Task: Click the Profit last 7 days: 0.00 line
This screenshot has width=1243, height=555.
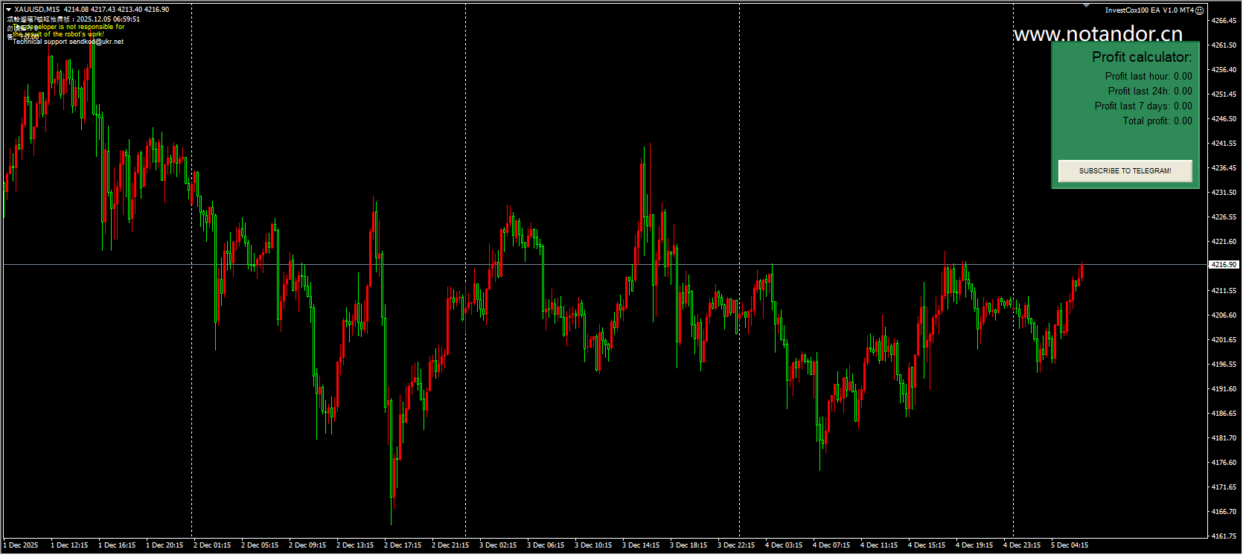Action: pos(1143,106)
